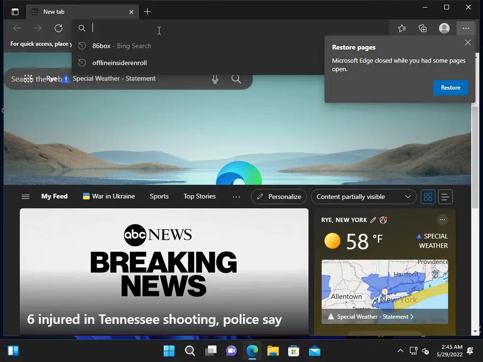This screenshot has height=362, width=483.
Task: Open the War in Ukraine tab
Action: coord(109,197)
